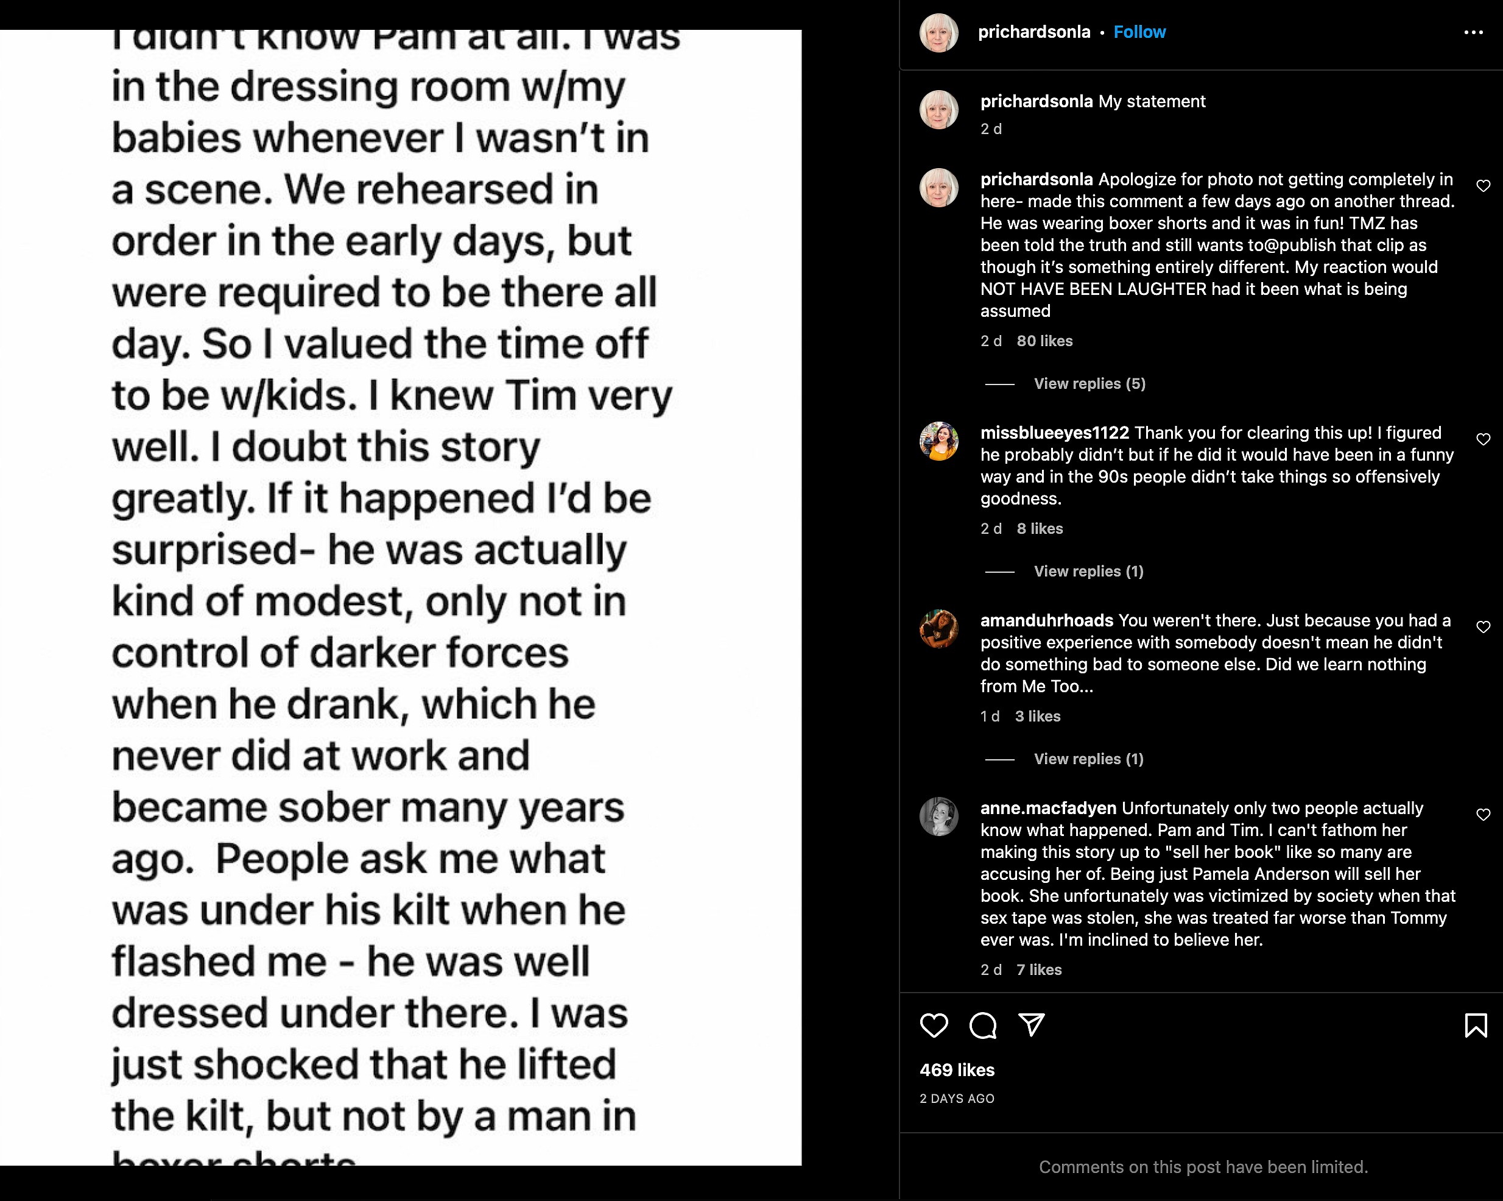Like prichardsonla's boxer shorts comment
The image size is (1503, 1201).
(x=1484, y=186)
